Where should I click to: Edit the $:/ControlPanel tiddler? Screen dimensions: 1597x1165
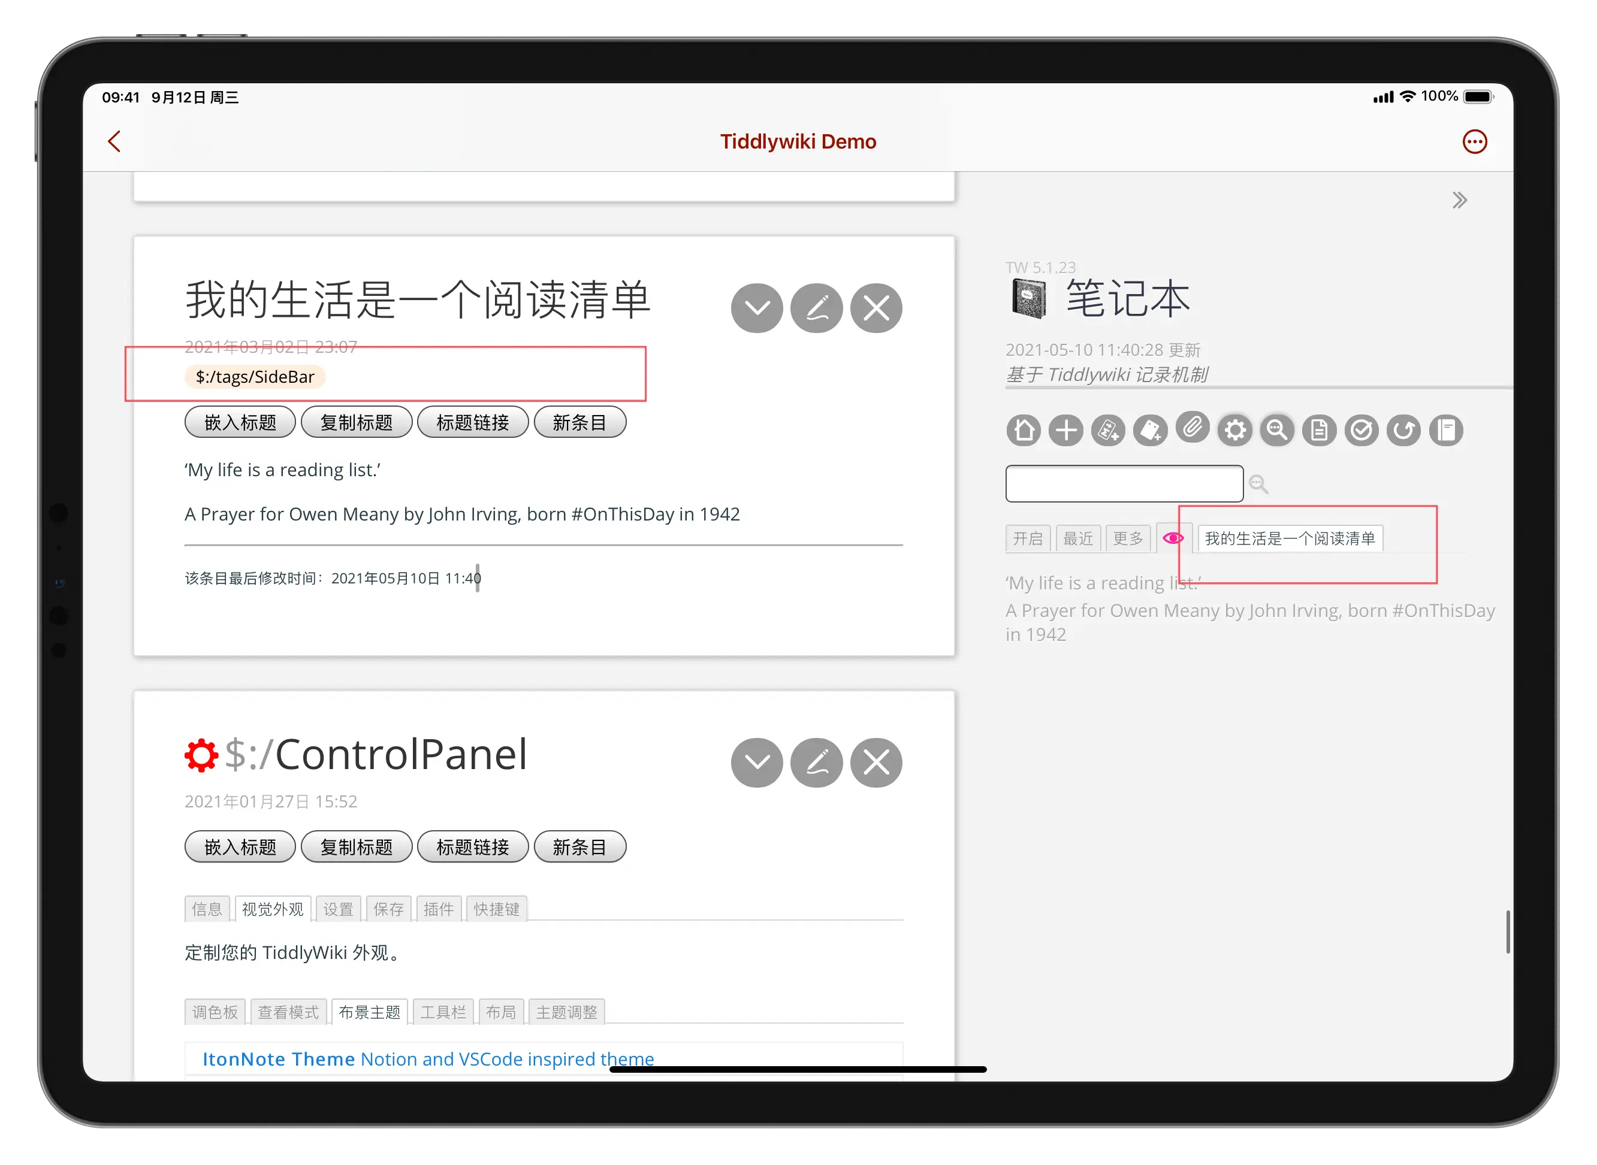[816, 763]
